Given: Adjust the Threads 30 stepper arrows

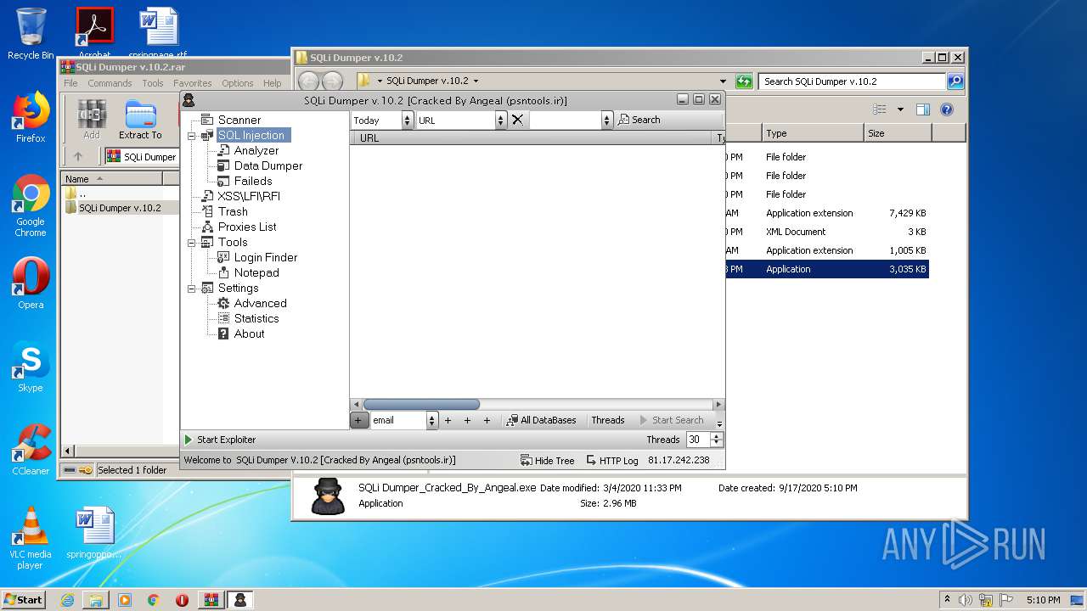Looking at the screenshot, I should [717, 440].
